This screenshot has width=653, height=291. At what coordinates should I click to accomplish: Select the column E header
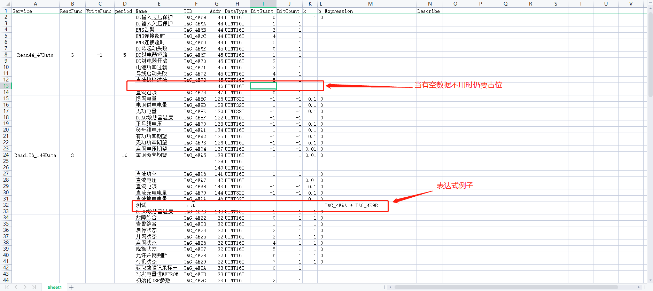(159, 4)
